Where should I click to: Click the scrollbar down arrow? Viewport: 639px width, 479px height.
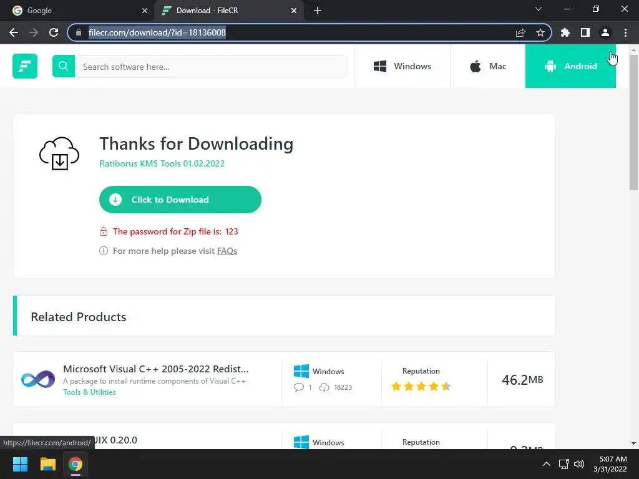633,443
